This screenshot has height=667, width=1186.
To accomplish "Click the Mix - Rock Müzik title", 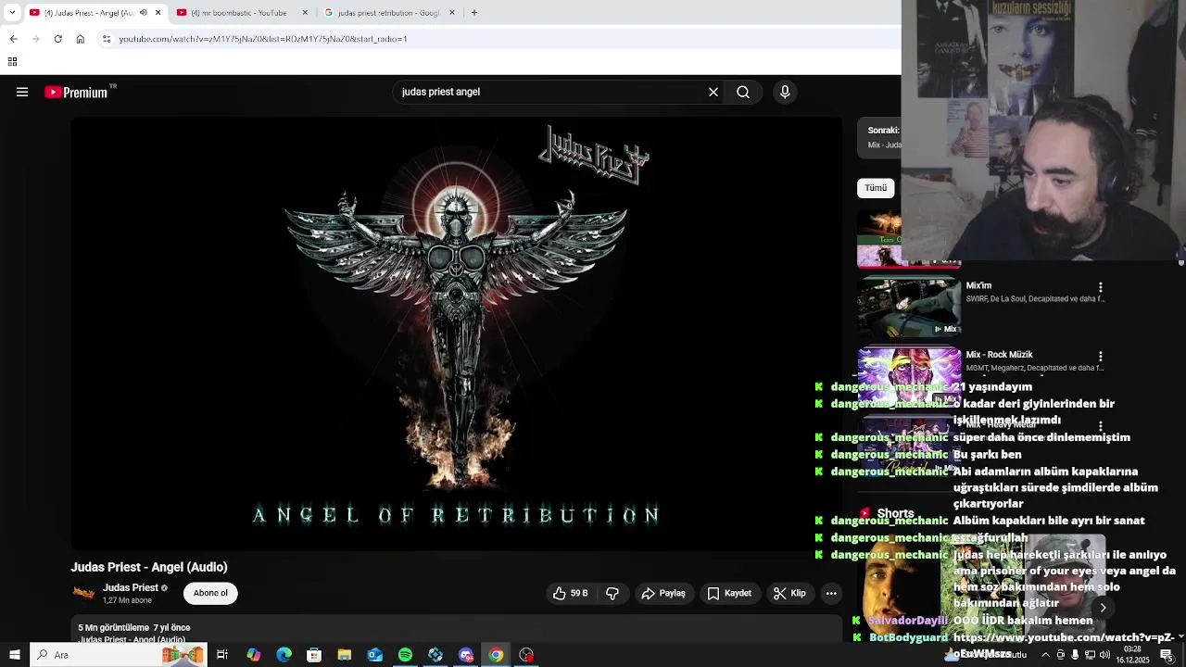I will (x=999, y=355).
